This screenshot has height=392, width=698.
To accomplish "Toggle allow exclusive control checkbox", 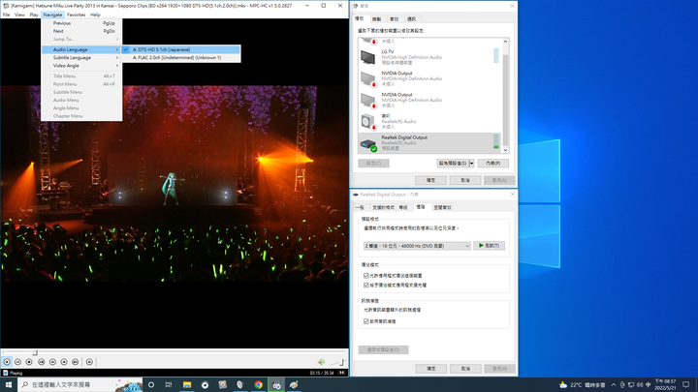I will 366,276.
